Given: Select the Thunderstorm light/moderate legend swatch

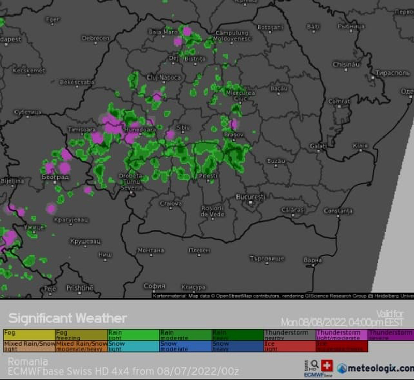Looking at the screenshot, I should click(x=342, y=335).
